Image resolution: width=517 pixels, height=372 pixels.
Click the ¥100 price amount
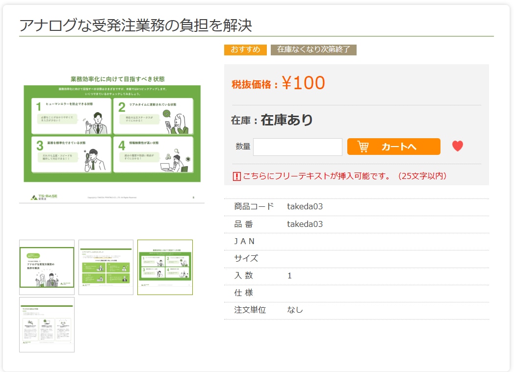(303, 83)
